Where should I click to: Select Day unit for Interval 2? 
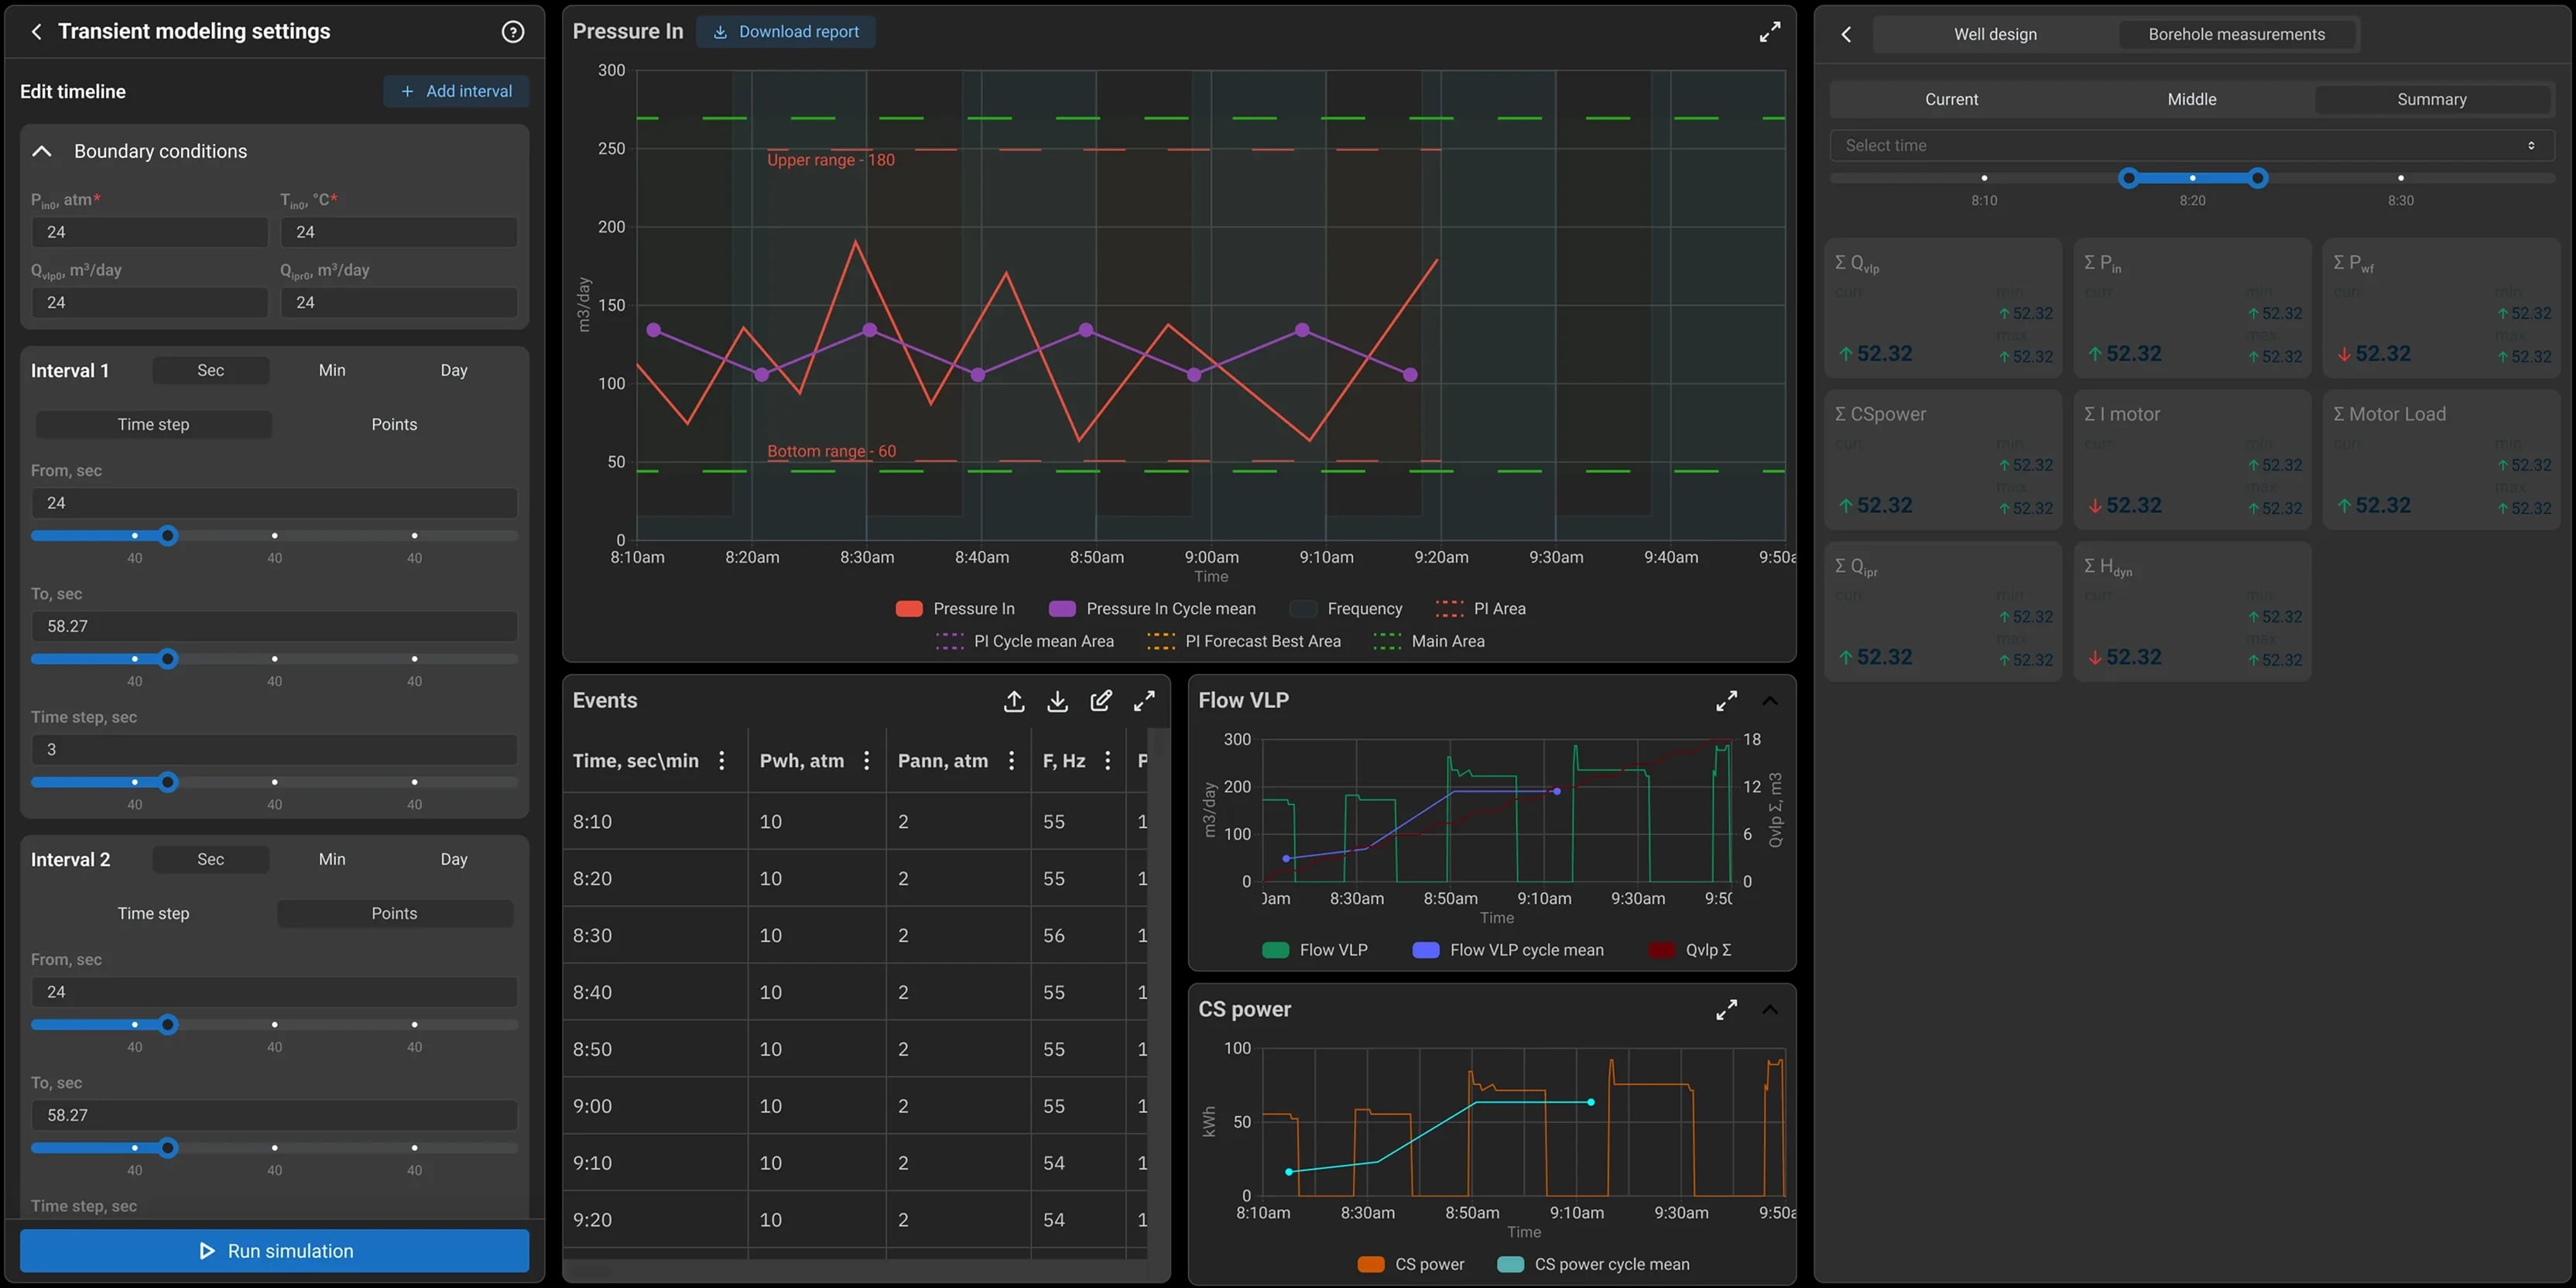[x=454, y=859]
